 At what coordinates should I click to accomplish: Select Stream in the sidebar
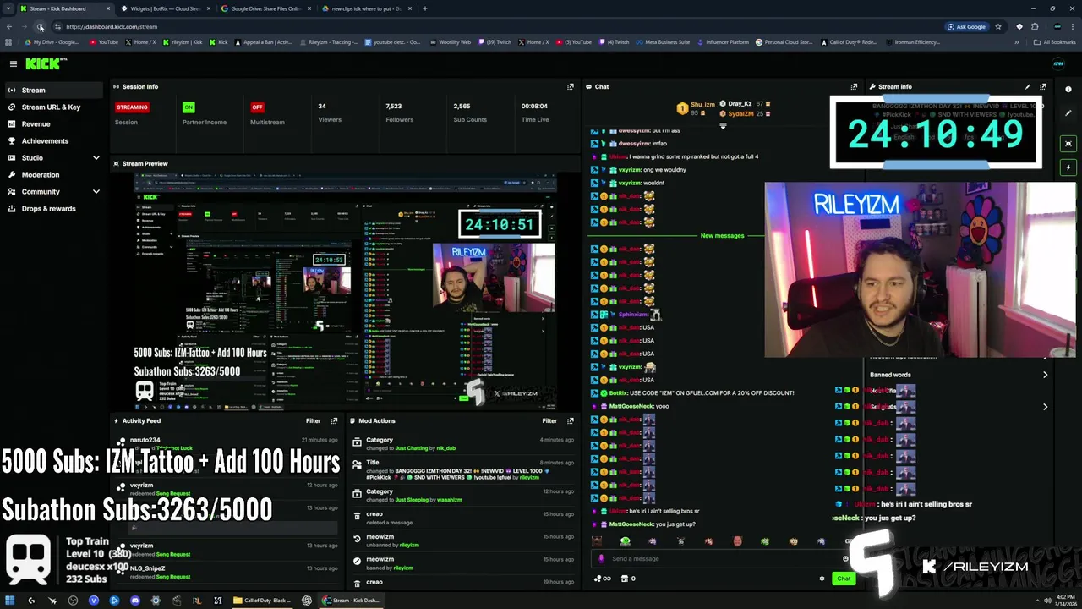(54, 90)
